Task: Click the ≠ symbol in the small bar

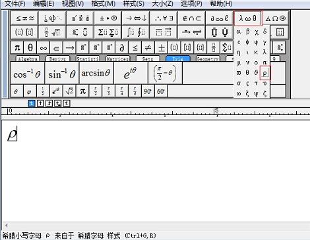Action: [x=148, y=47]
